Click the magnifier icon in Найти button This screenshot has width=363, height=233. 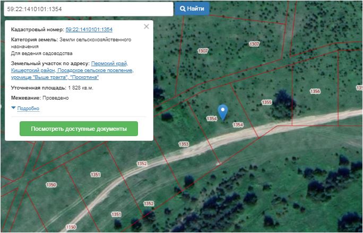pyautogui.click(x=183, y=9)
